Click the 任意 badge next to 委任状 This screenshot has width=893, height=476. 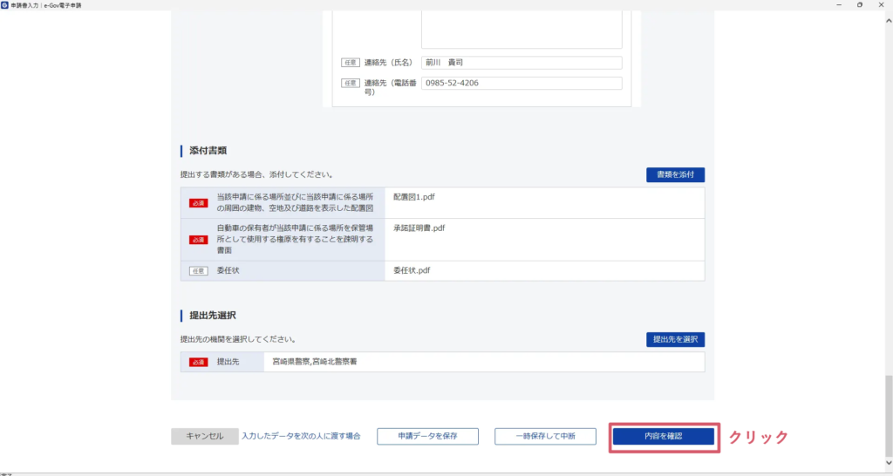point(199,271)
